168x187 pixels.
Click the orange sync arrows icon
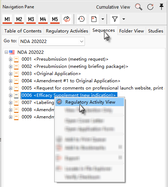[67, 19]
